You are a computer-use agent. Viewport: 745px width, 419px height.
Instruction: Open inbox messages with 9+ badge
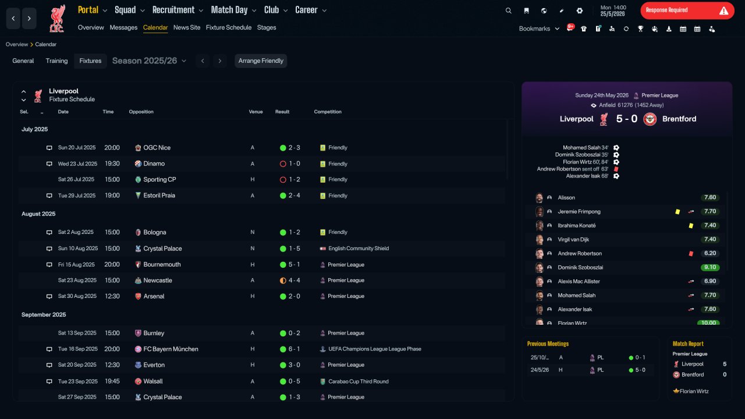coord(570,28)
